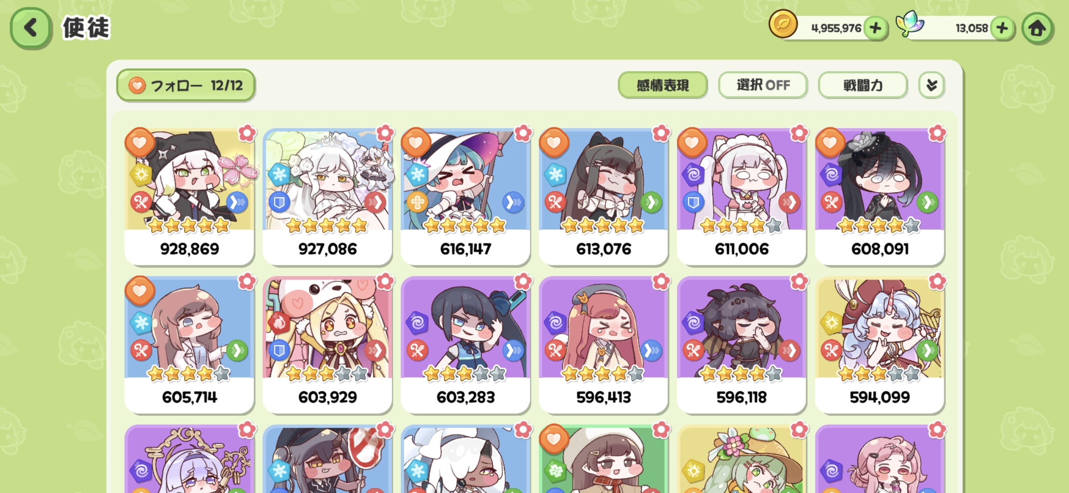
Task: Toggle follow heart on 613,076 character
Action: 554,142
